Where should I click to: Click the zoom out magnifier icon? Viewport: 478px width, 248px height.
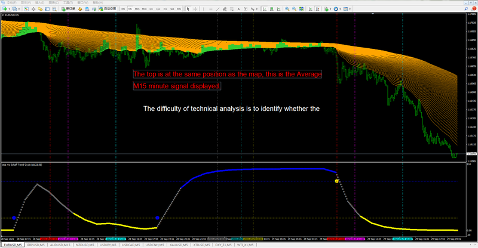pos(294,9)
